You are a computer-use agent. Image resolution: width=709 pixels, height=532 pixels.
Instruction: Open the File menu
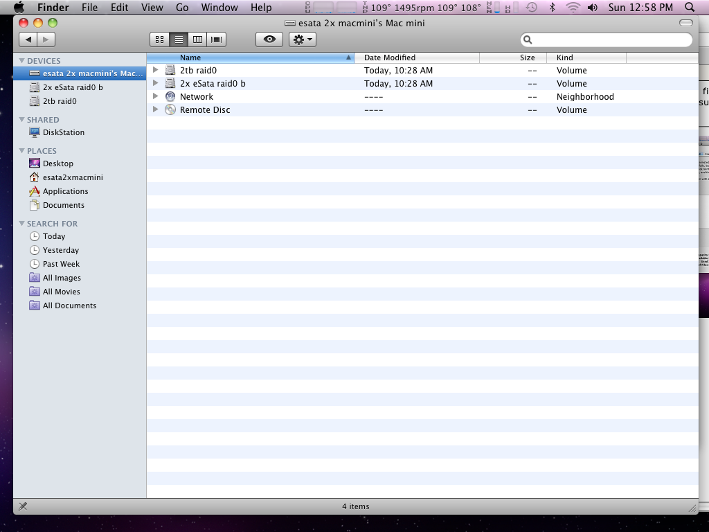[89, 8]
